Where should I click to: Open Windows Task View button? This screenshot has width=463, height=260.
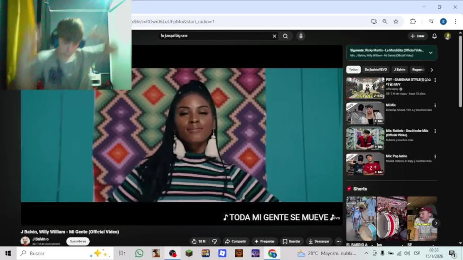click(x=122, y=253)
